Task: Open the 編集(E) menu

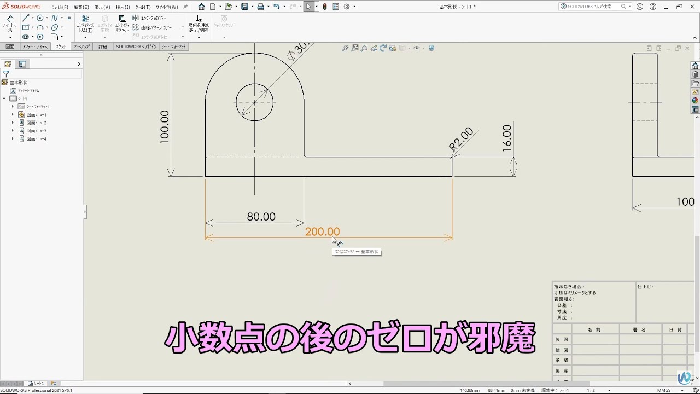Action: [81, 7]
